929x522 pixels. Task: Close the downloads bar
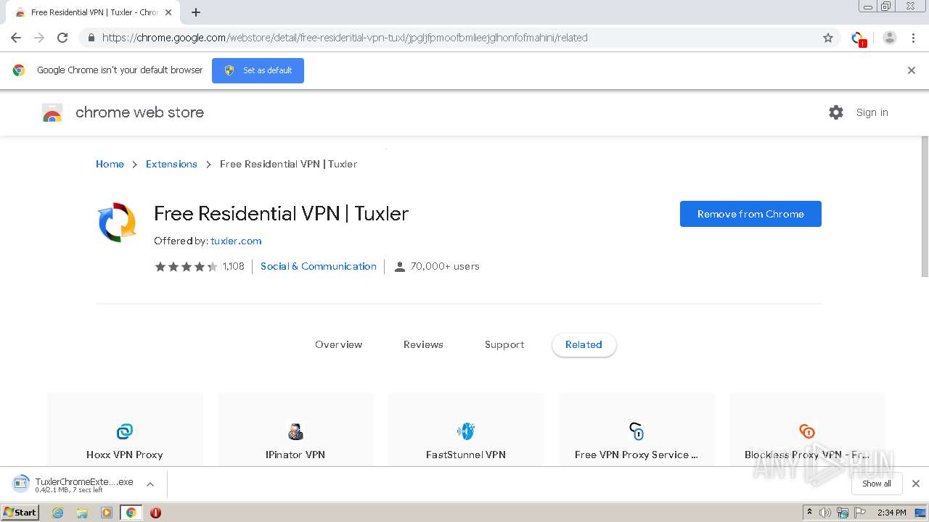(x=916, y=484)
